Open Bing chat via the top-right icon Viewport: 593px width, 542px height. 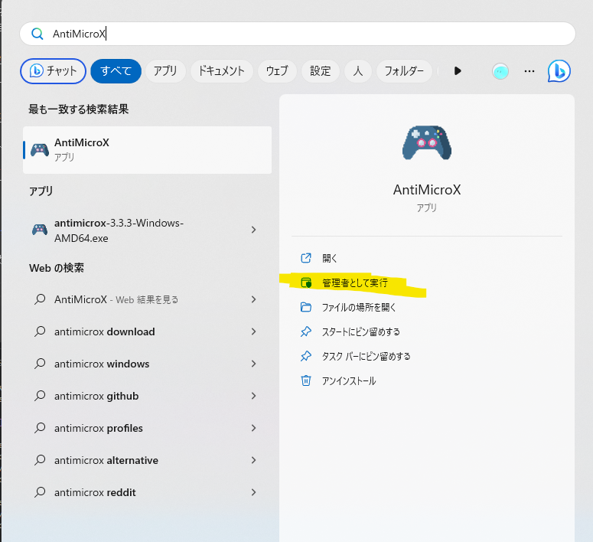coord(559,70)
